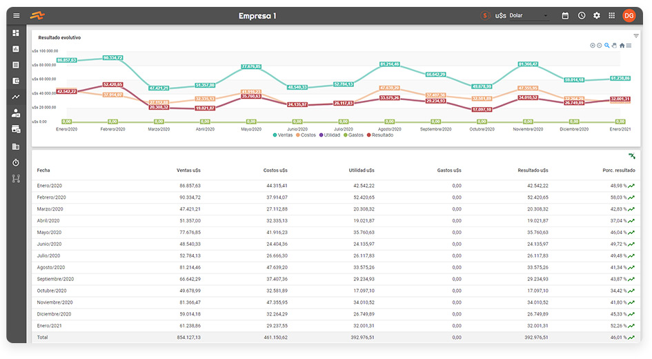The image size is (652, 359).
Task: Click the Porc. resultado column header
Action: 619,170
